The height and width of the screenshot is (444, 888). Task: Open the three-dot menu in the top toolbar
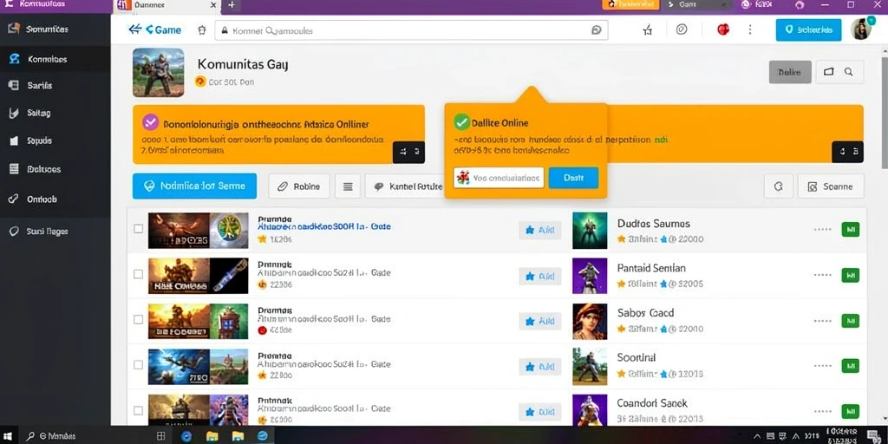(x=750, y=29)
